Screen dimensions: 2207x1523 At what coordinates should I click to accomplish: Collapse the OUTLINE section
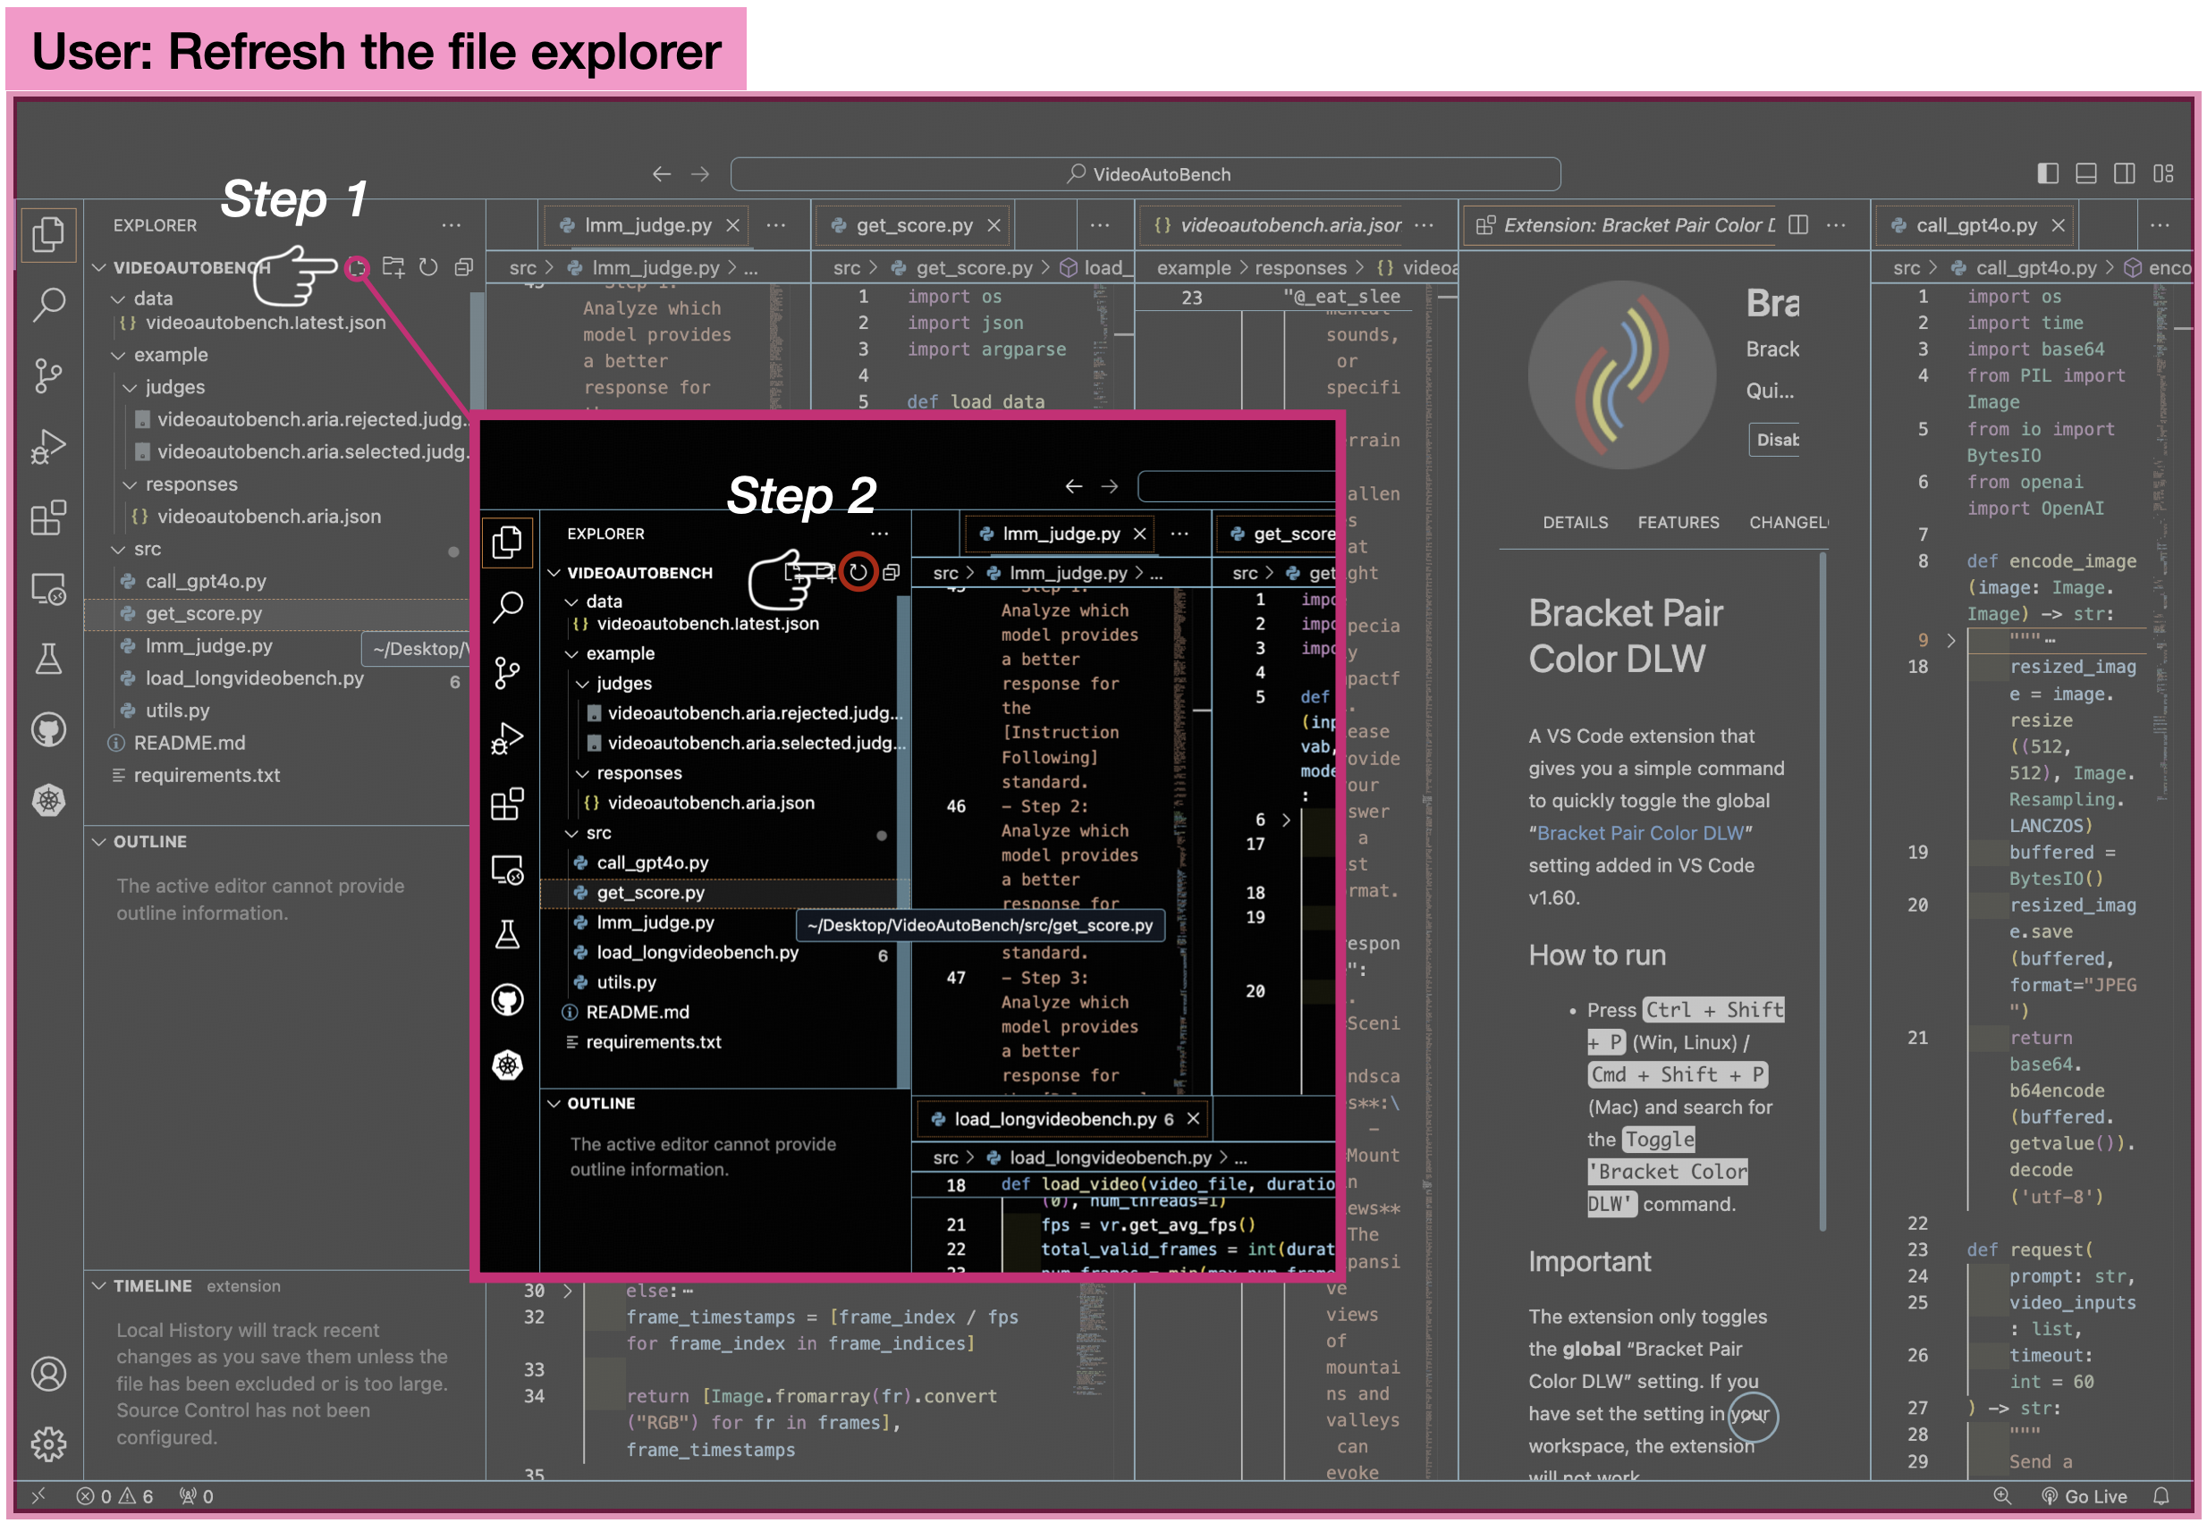coord(149,842)
